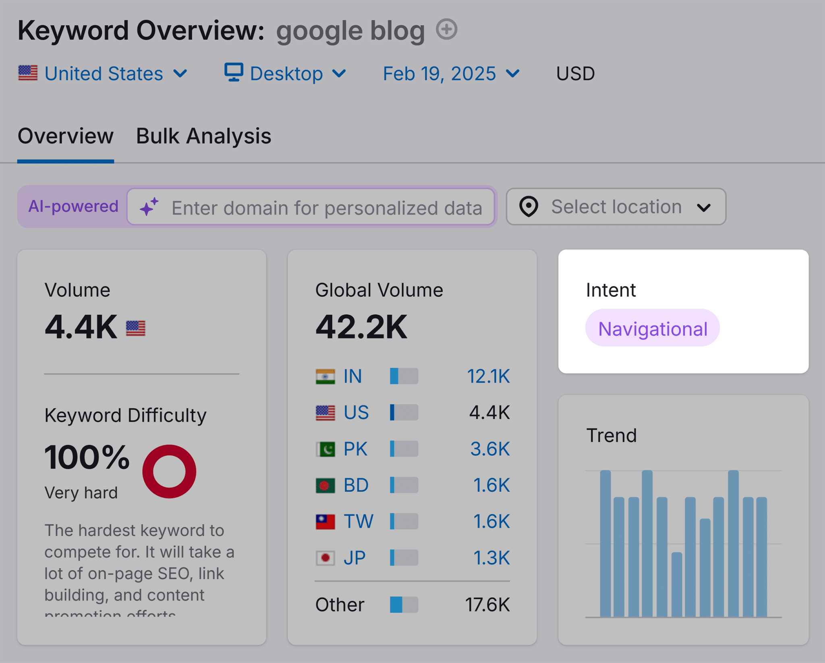Viewport: 825px width, 663px height.
Task: Click the BD country link
Action: 356,485
